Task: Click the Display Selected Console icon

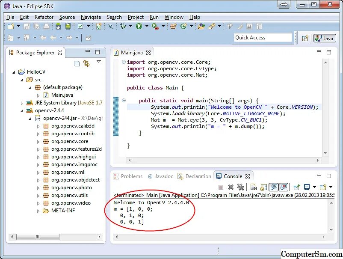Action: click(x=307, y=187)
